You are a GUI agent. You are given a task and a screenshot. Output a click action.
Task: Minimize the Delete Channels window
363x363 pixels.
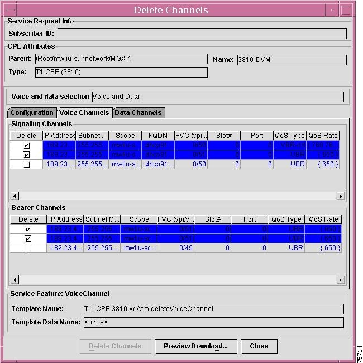tap(332, 10)
